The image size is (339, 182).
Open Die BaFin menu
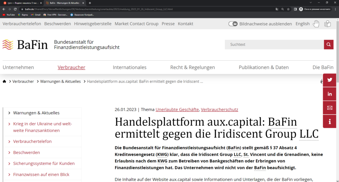pyautogui.click(x=323, y=67)
